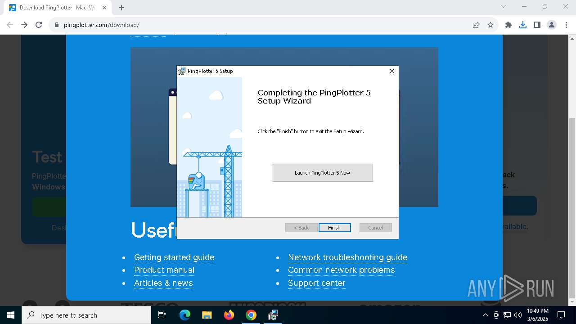Open File Explorer from the taskbar
The width and height of the screenshot is (576, 324).
tap(207, 315)
